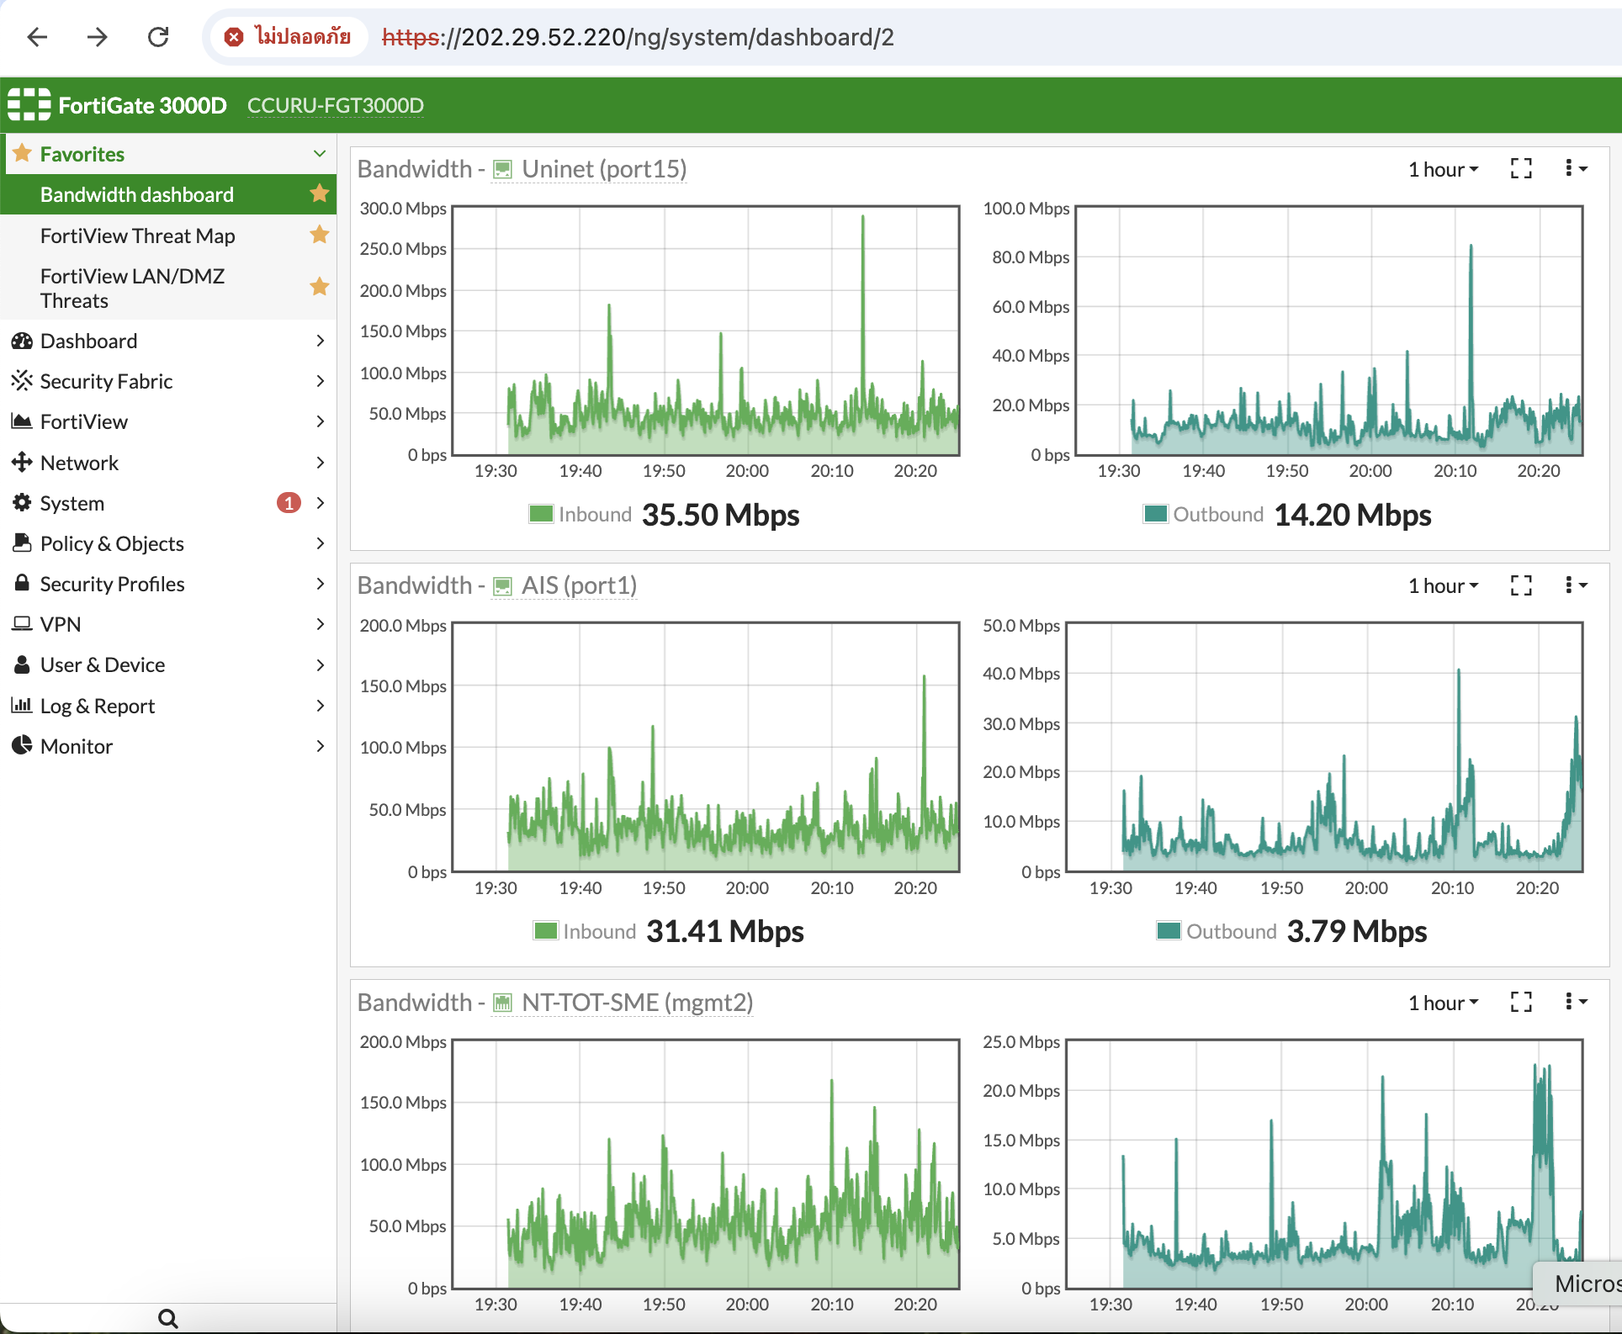The height and width of the screenshot is (1334, 1622).
Task: Click the Network arrows icon
Action: 22,462
